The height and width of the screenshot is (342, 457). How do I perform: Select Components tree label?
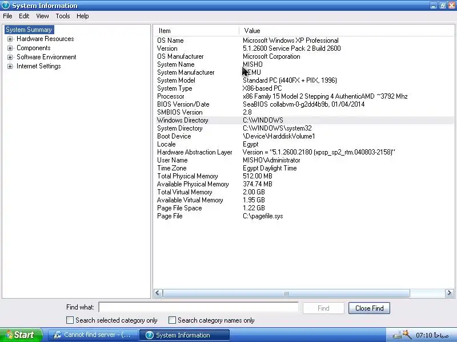tap(34, 48)
